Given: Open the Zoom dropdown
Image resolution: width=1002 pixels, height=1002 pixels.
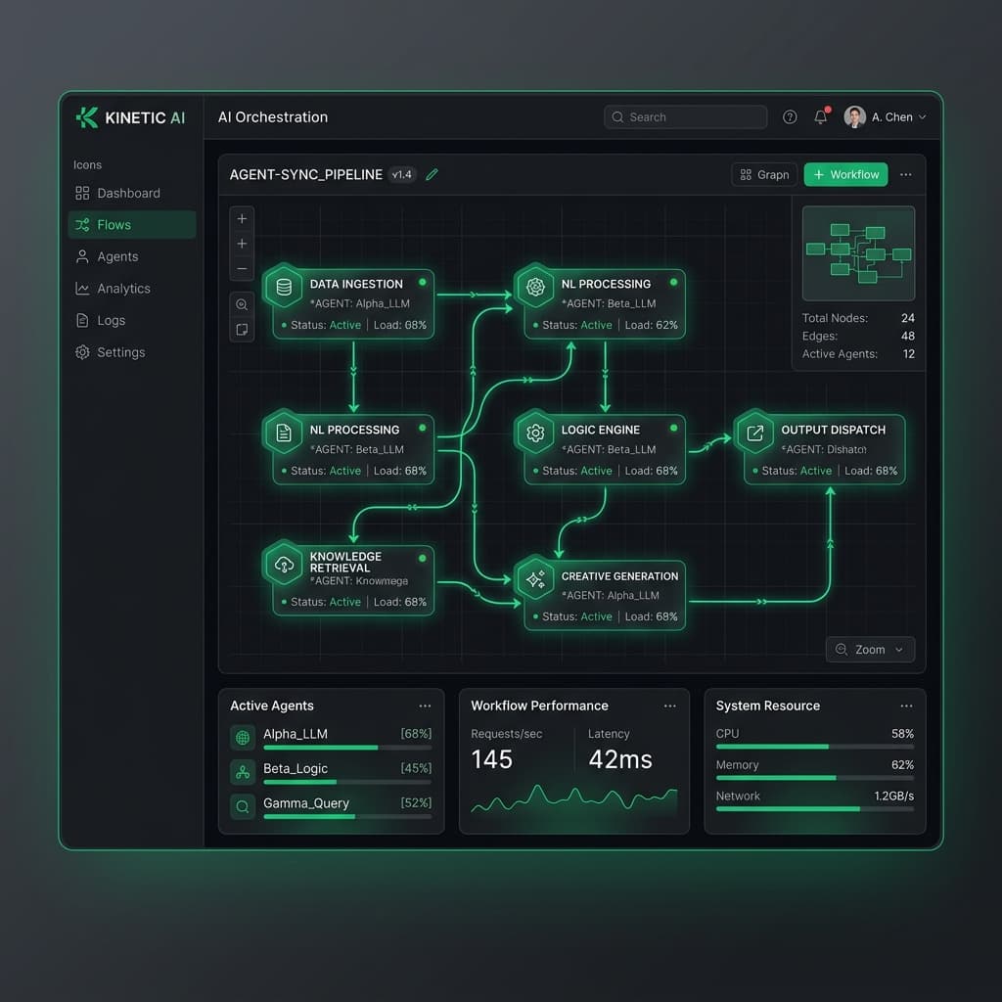Looking at the screenshot, I should pos(870,650).
